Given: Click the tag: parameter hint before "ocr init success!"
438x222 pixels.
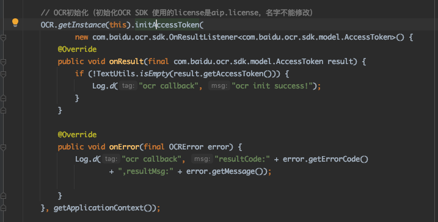Looking at the screenshot, I should point(128,86).
